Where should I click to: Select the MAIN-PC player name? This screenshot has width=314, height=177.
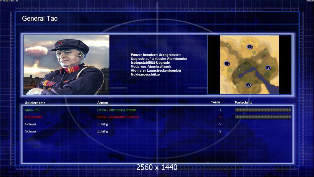click(x=32, y=110)
